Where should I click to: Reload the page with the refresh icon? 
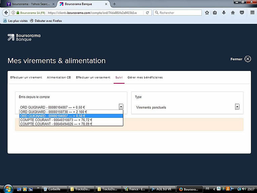click(147, 13)
